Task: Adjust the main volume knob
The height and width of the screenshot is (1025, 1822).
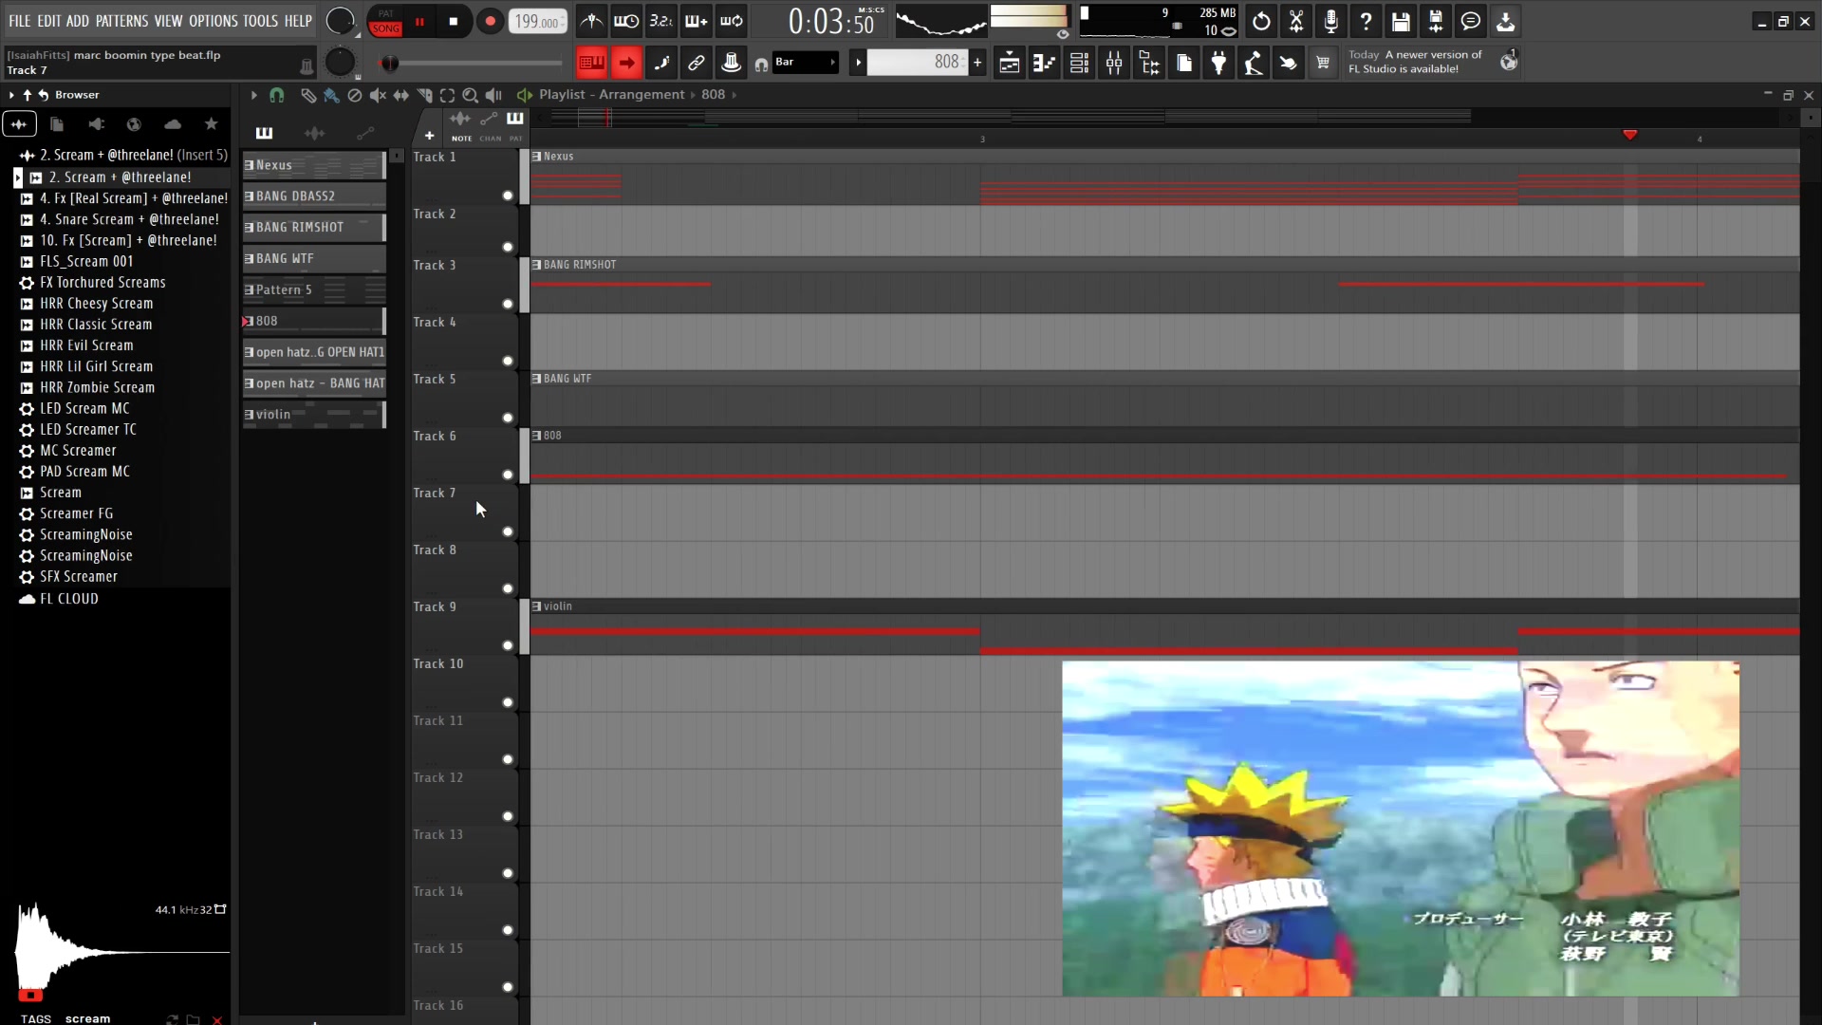Action: point(339,21)
